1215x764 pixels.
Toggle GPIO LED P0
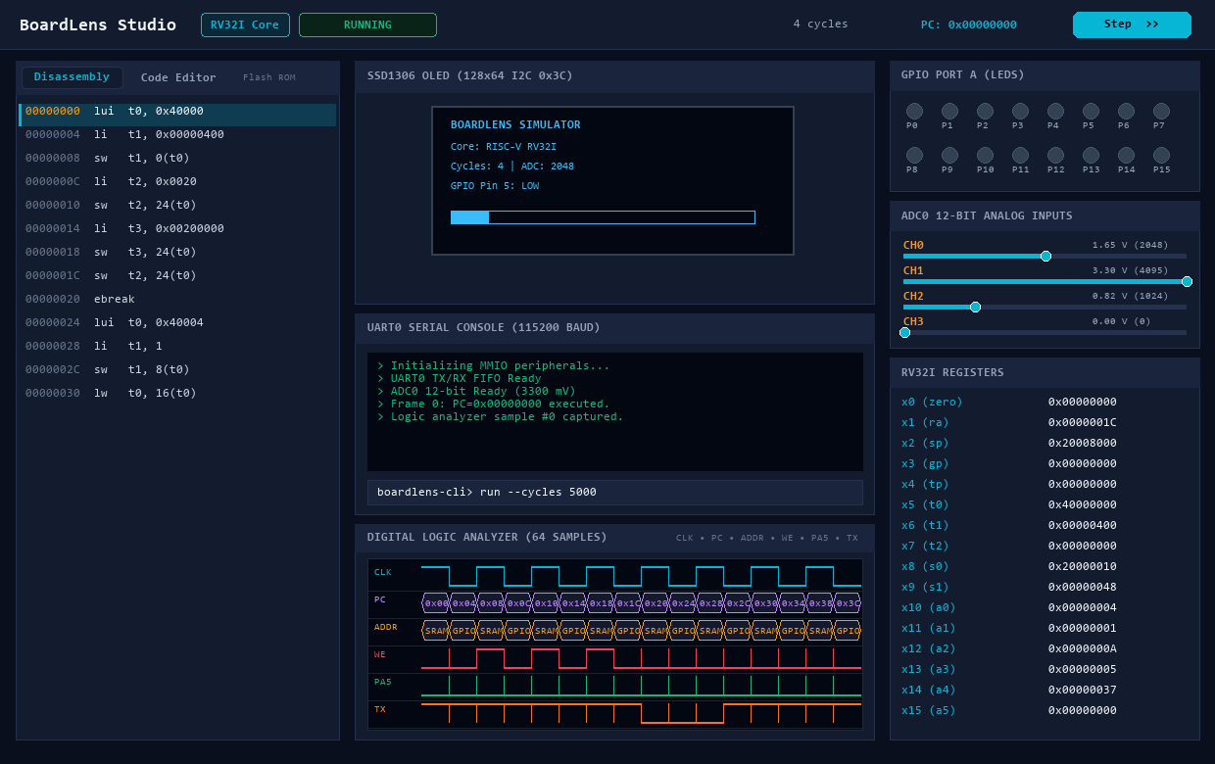pos(914,112)
